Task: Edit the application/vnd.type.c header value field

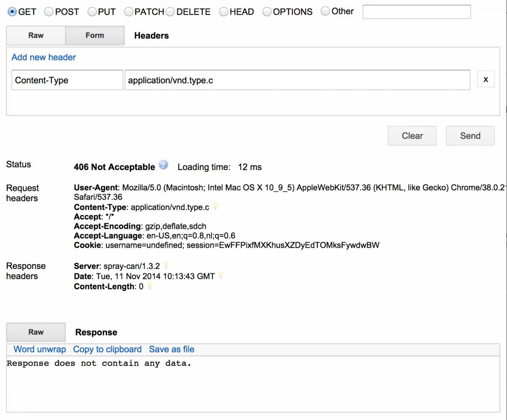Action: 297,80
